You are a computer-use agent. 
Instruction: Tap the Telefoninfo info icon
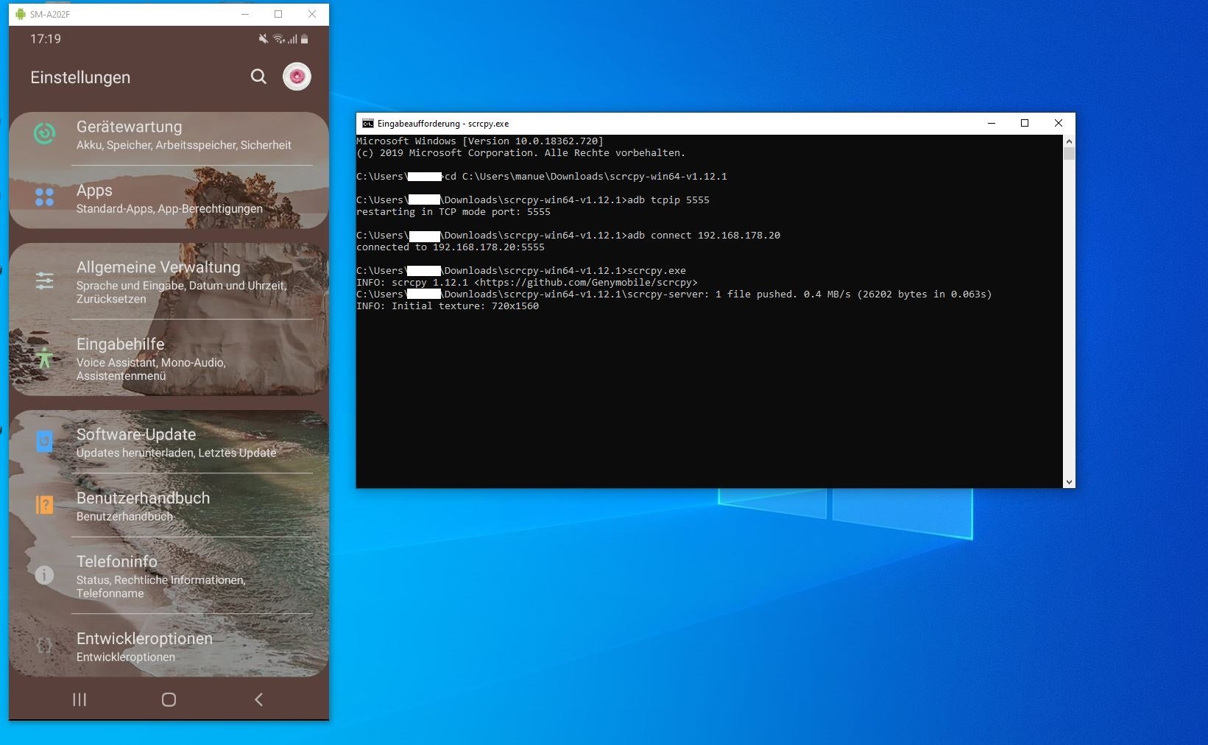(43, 575)
